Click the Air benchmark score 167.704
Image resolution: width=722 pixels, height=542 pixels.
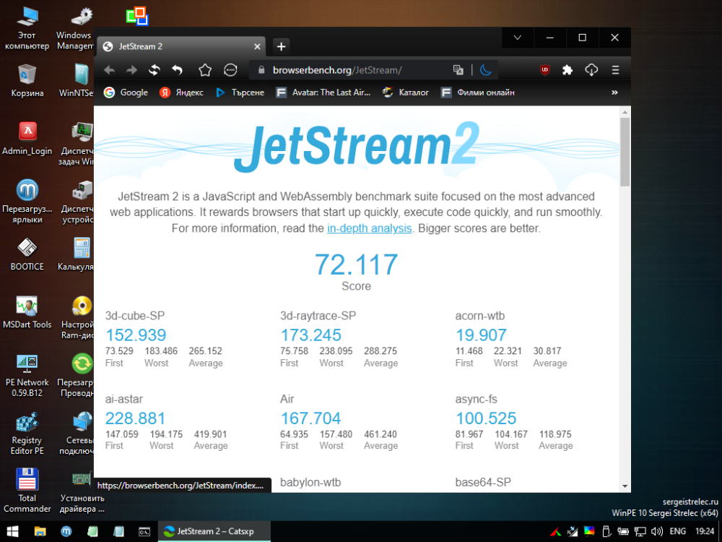(310, 418)
